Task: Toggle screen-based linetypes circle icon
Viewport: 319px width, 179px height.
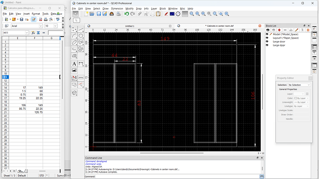Action: point(178,14)
